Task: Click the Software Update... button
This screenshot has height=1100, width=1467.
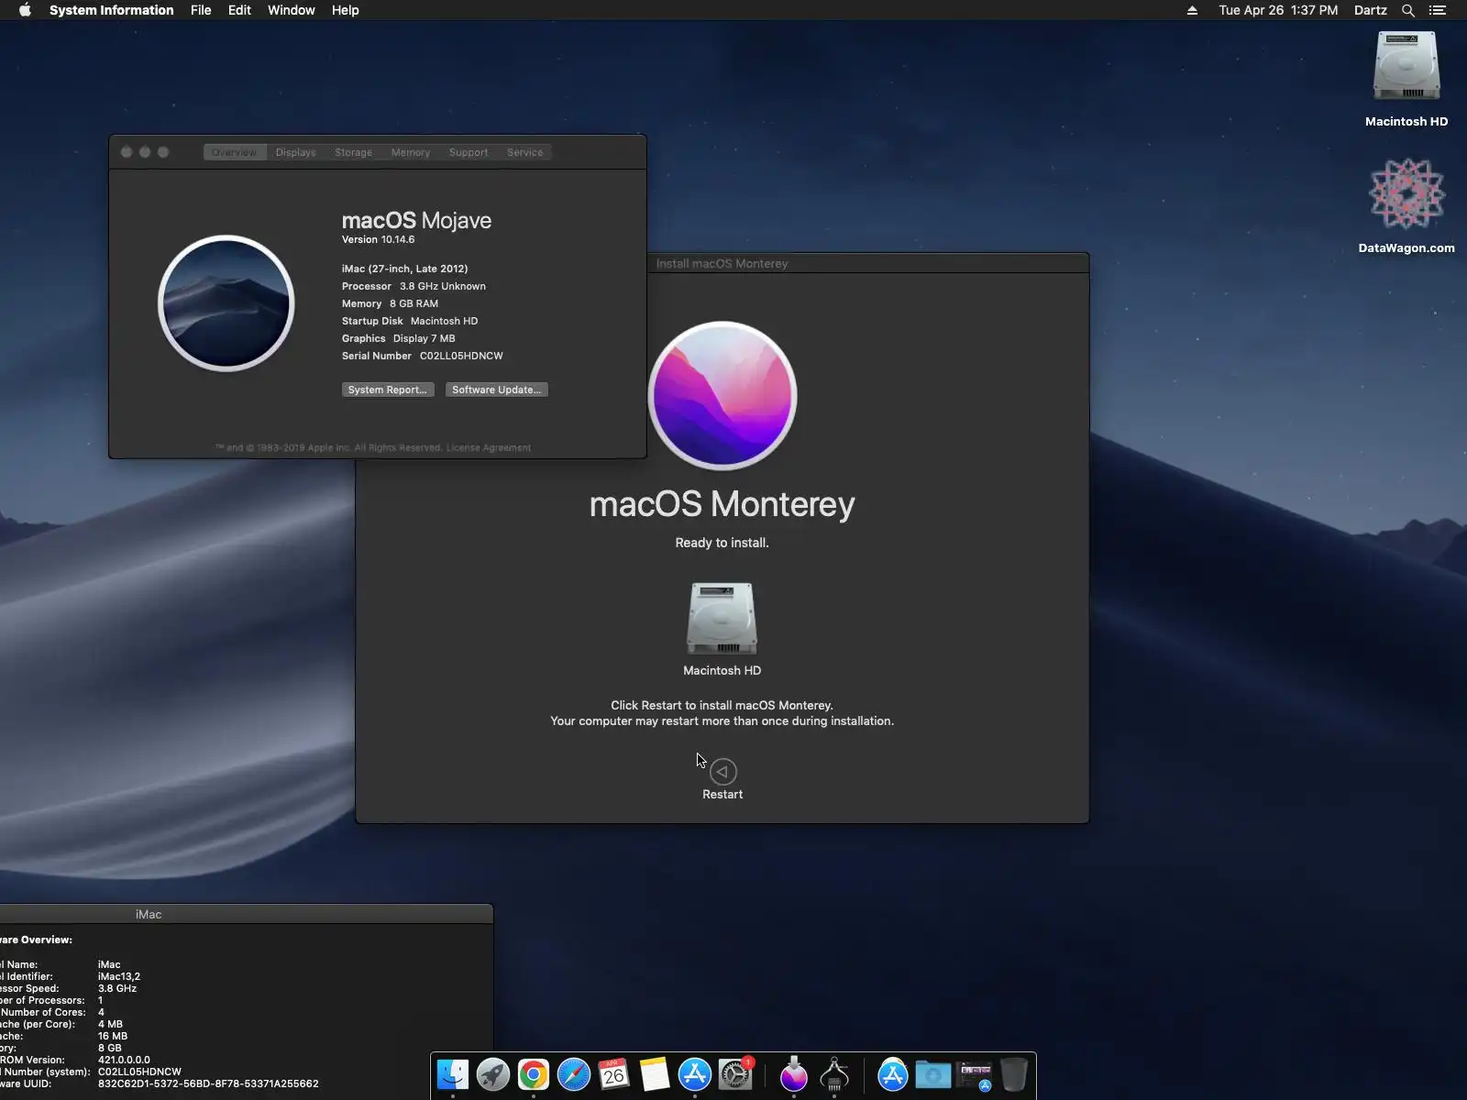Action: [497, 390]
